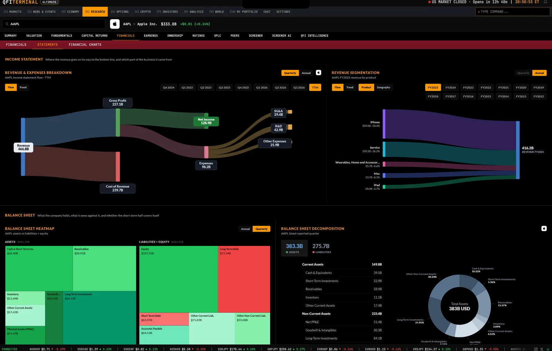Click the Apple icon in Revenue & Expenses Breakdown
The image size is (552, 351).
point(318,73)
